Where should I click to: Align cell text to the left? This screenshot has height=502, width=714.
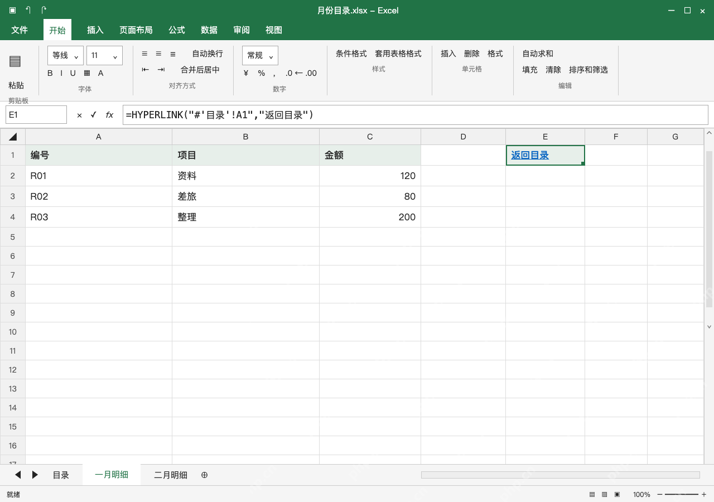144,54
